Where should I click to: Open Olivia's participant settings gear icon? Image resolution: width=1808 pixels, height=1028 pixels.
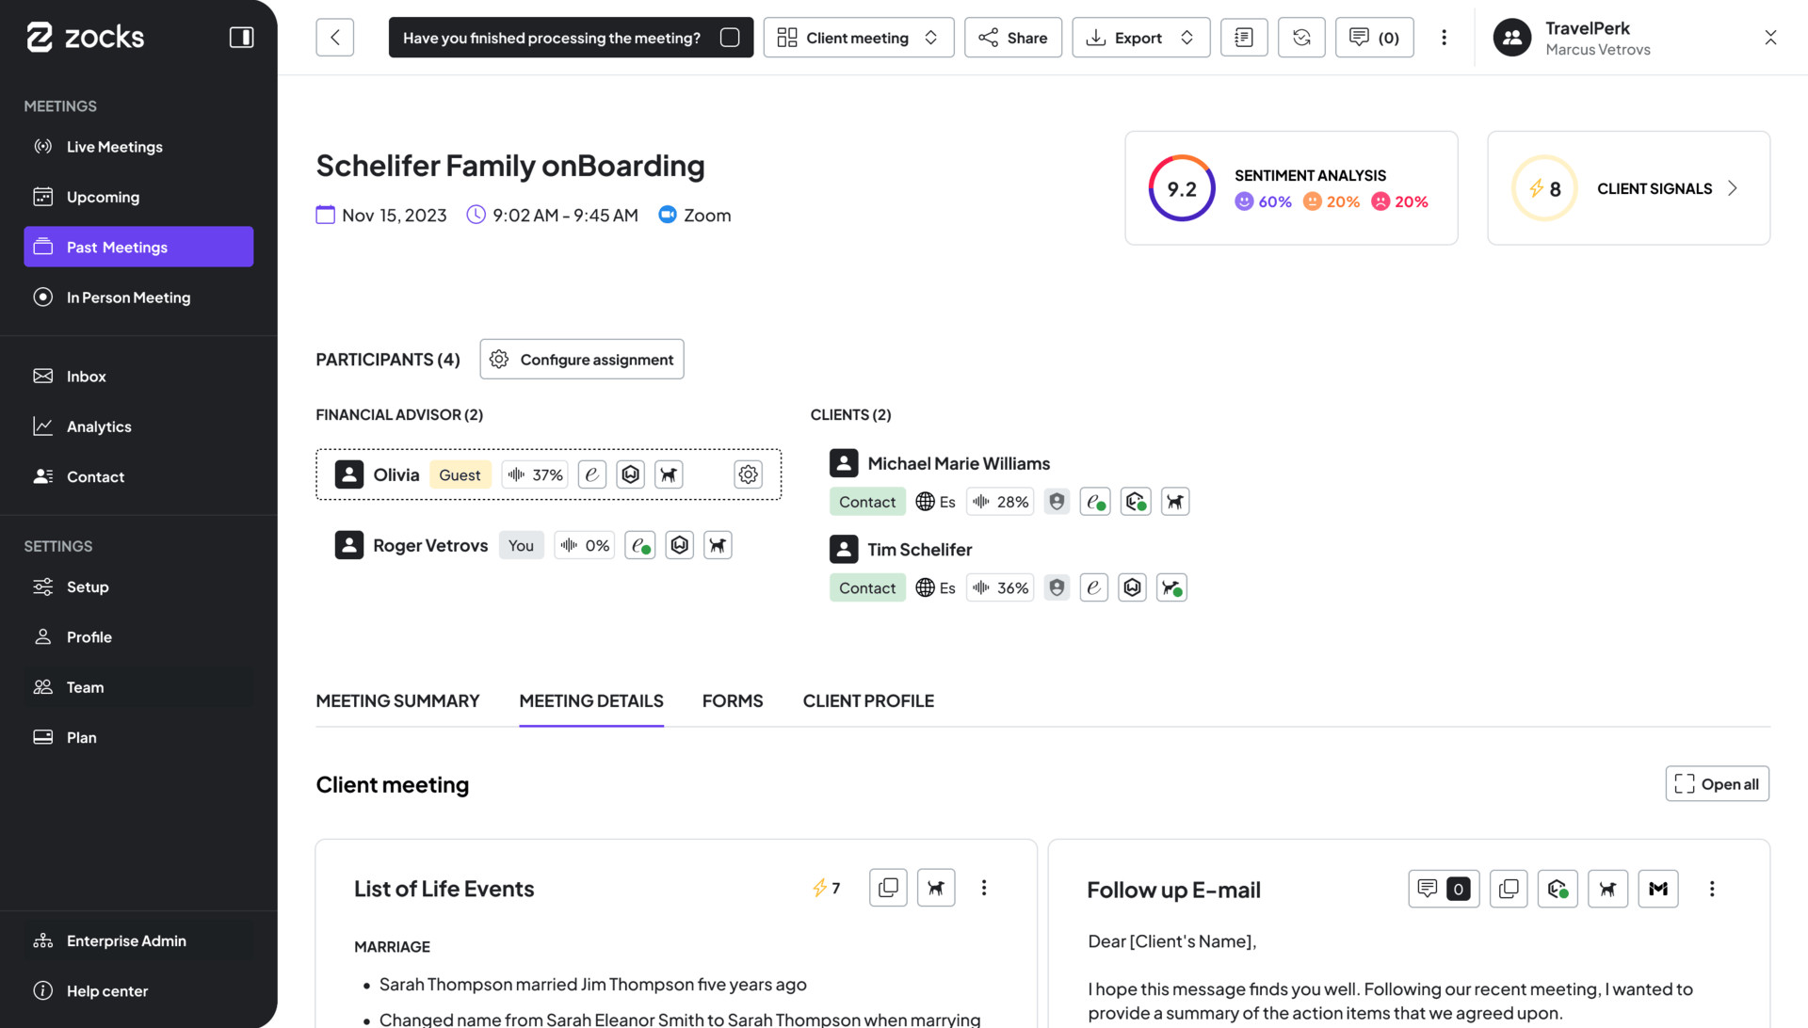point(749,474)
